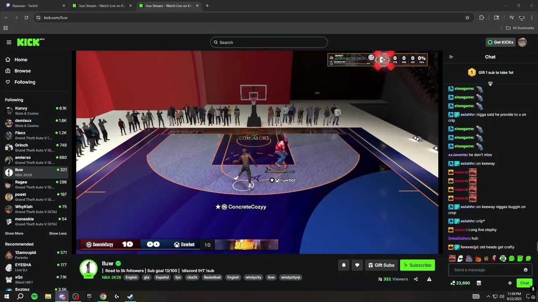
Task: Click the laughing man quick emote
Action: (452, 258)
